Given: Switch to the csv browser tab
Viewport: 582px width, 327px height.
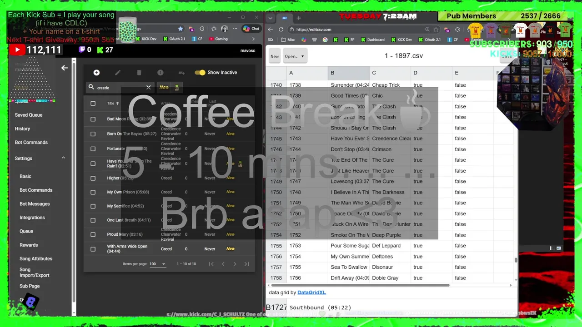Looking at the screenshot, I should [285, 18].
